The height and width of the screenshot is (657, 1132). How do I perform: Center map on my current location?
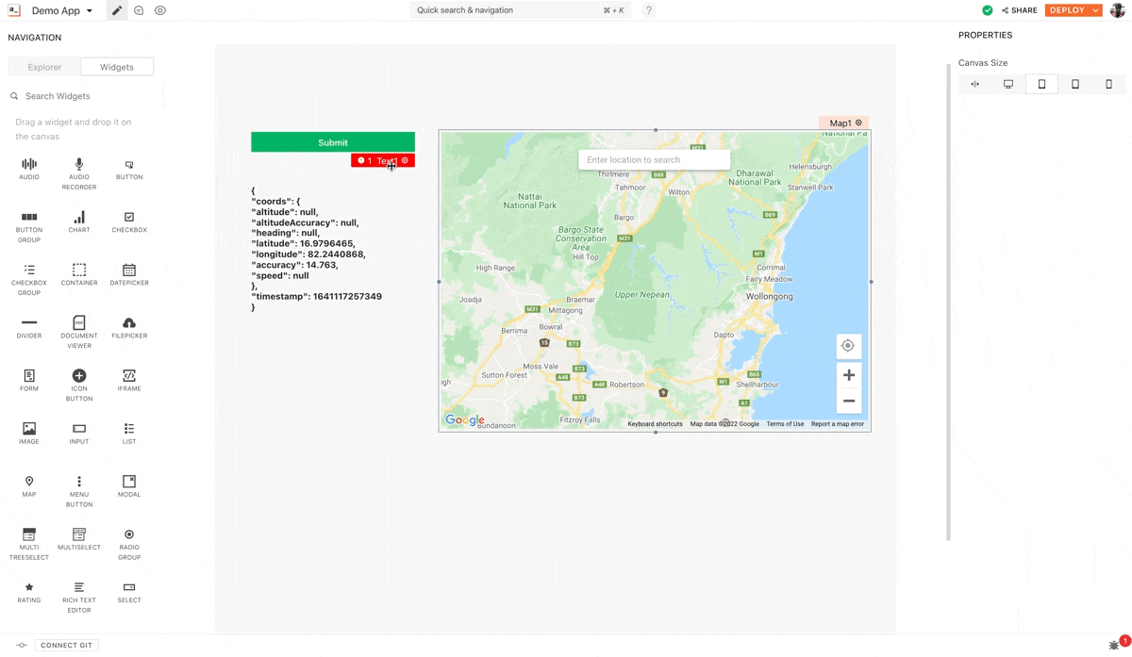click(848, 346)
